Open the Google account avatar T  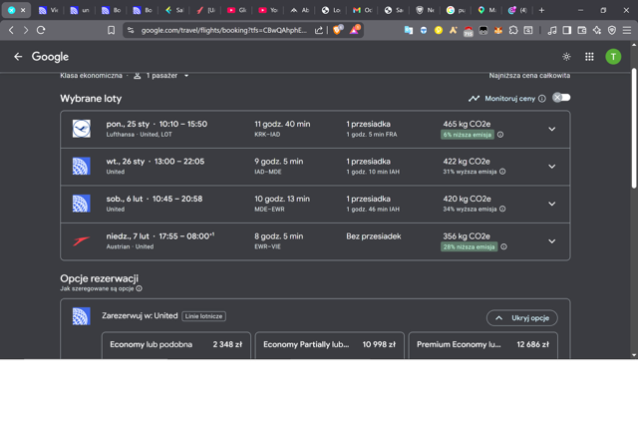click(613, 57)
